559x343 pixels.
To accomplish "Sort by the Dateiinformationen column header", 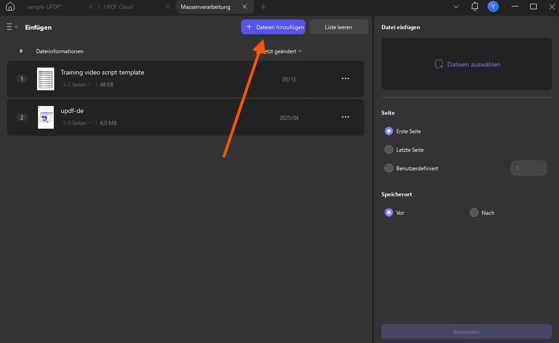I will (x=60, y=51).
